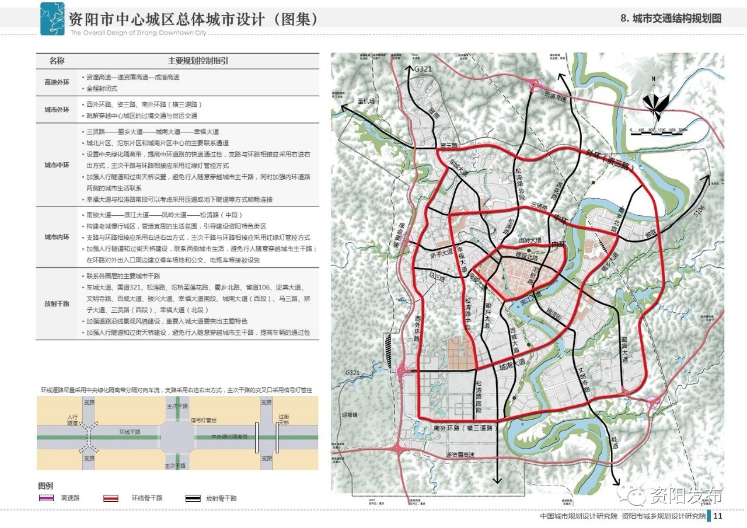
Task: Click the 内环 label on the map
Action: tap(560, 244)
